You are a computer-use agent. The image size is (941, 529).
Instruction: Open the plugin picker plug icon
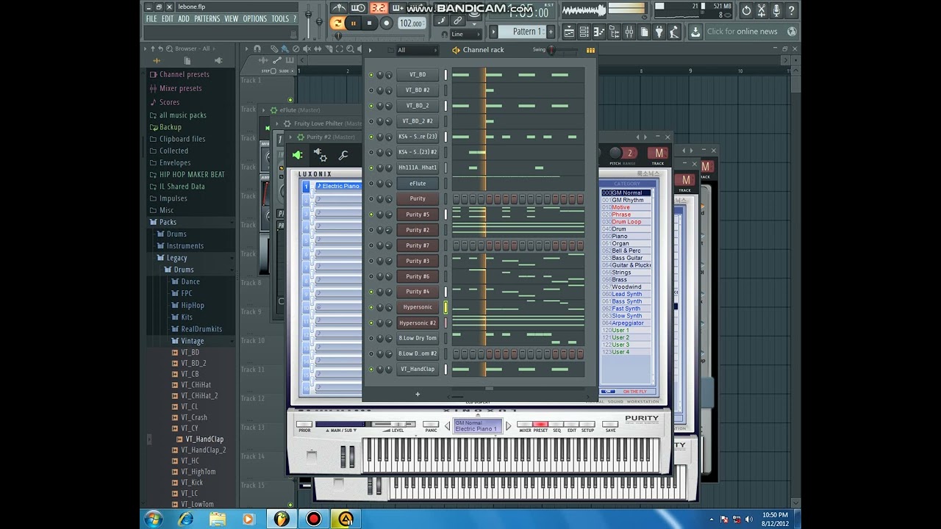(x=659, y=32)
